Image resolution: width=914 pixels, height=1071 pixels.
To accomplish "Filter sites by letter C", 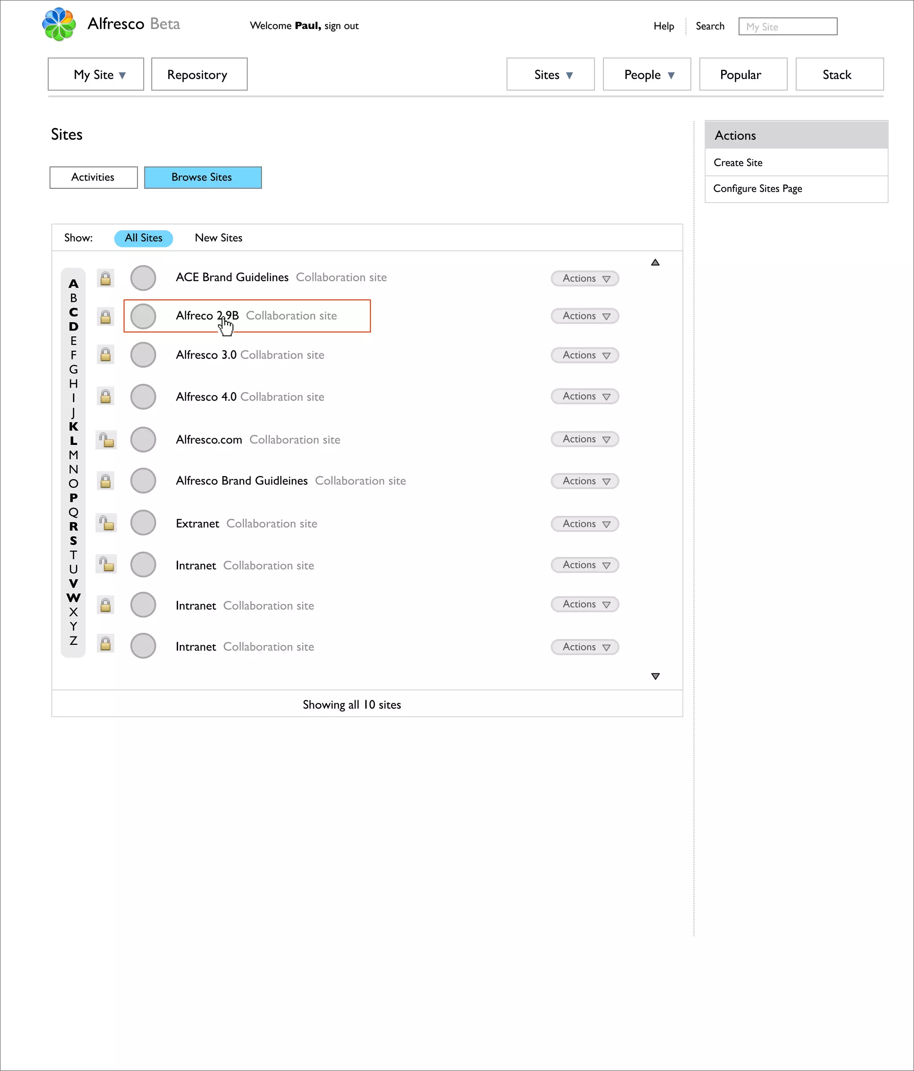I will [73, 312].
